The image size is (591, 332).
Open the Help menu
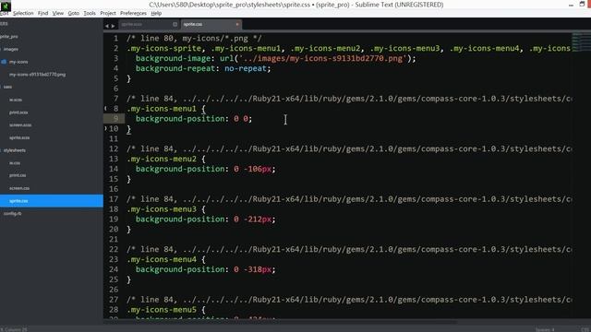(x=156, y=13)
